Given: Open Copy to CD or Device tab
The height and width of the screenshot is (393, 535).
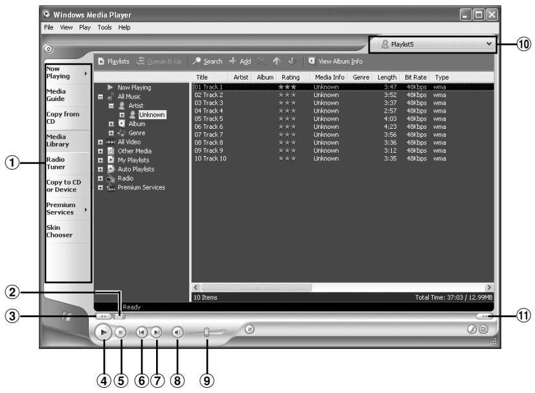Looking at the screenshot, I should (67, 186).
